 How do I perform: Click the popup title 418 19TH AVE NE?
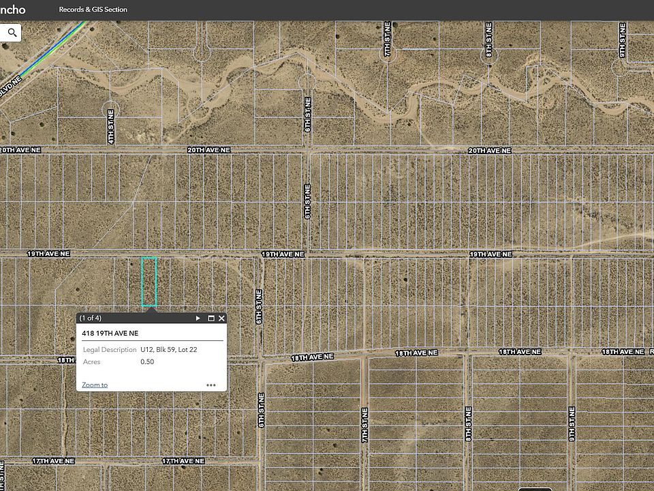tap(110, 333)
